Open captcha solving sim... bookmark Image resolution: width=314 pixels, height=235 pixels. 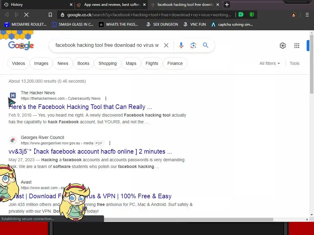coord(232,24)
